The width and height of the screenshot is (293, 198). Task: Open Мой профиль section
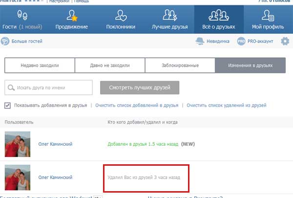268,20
